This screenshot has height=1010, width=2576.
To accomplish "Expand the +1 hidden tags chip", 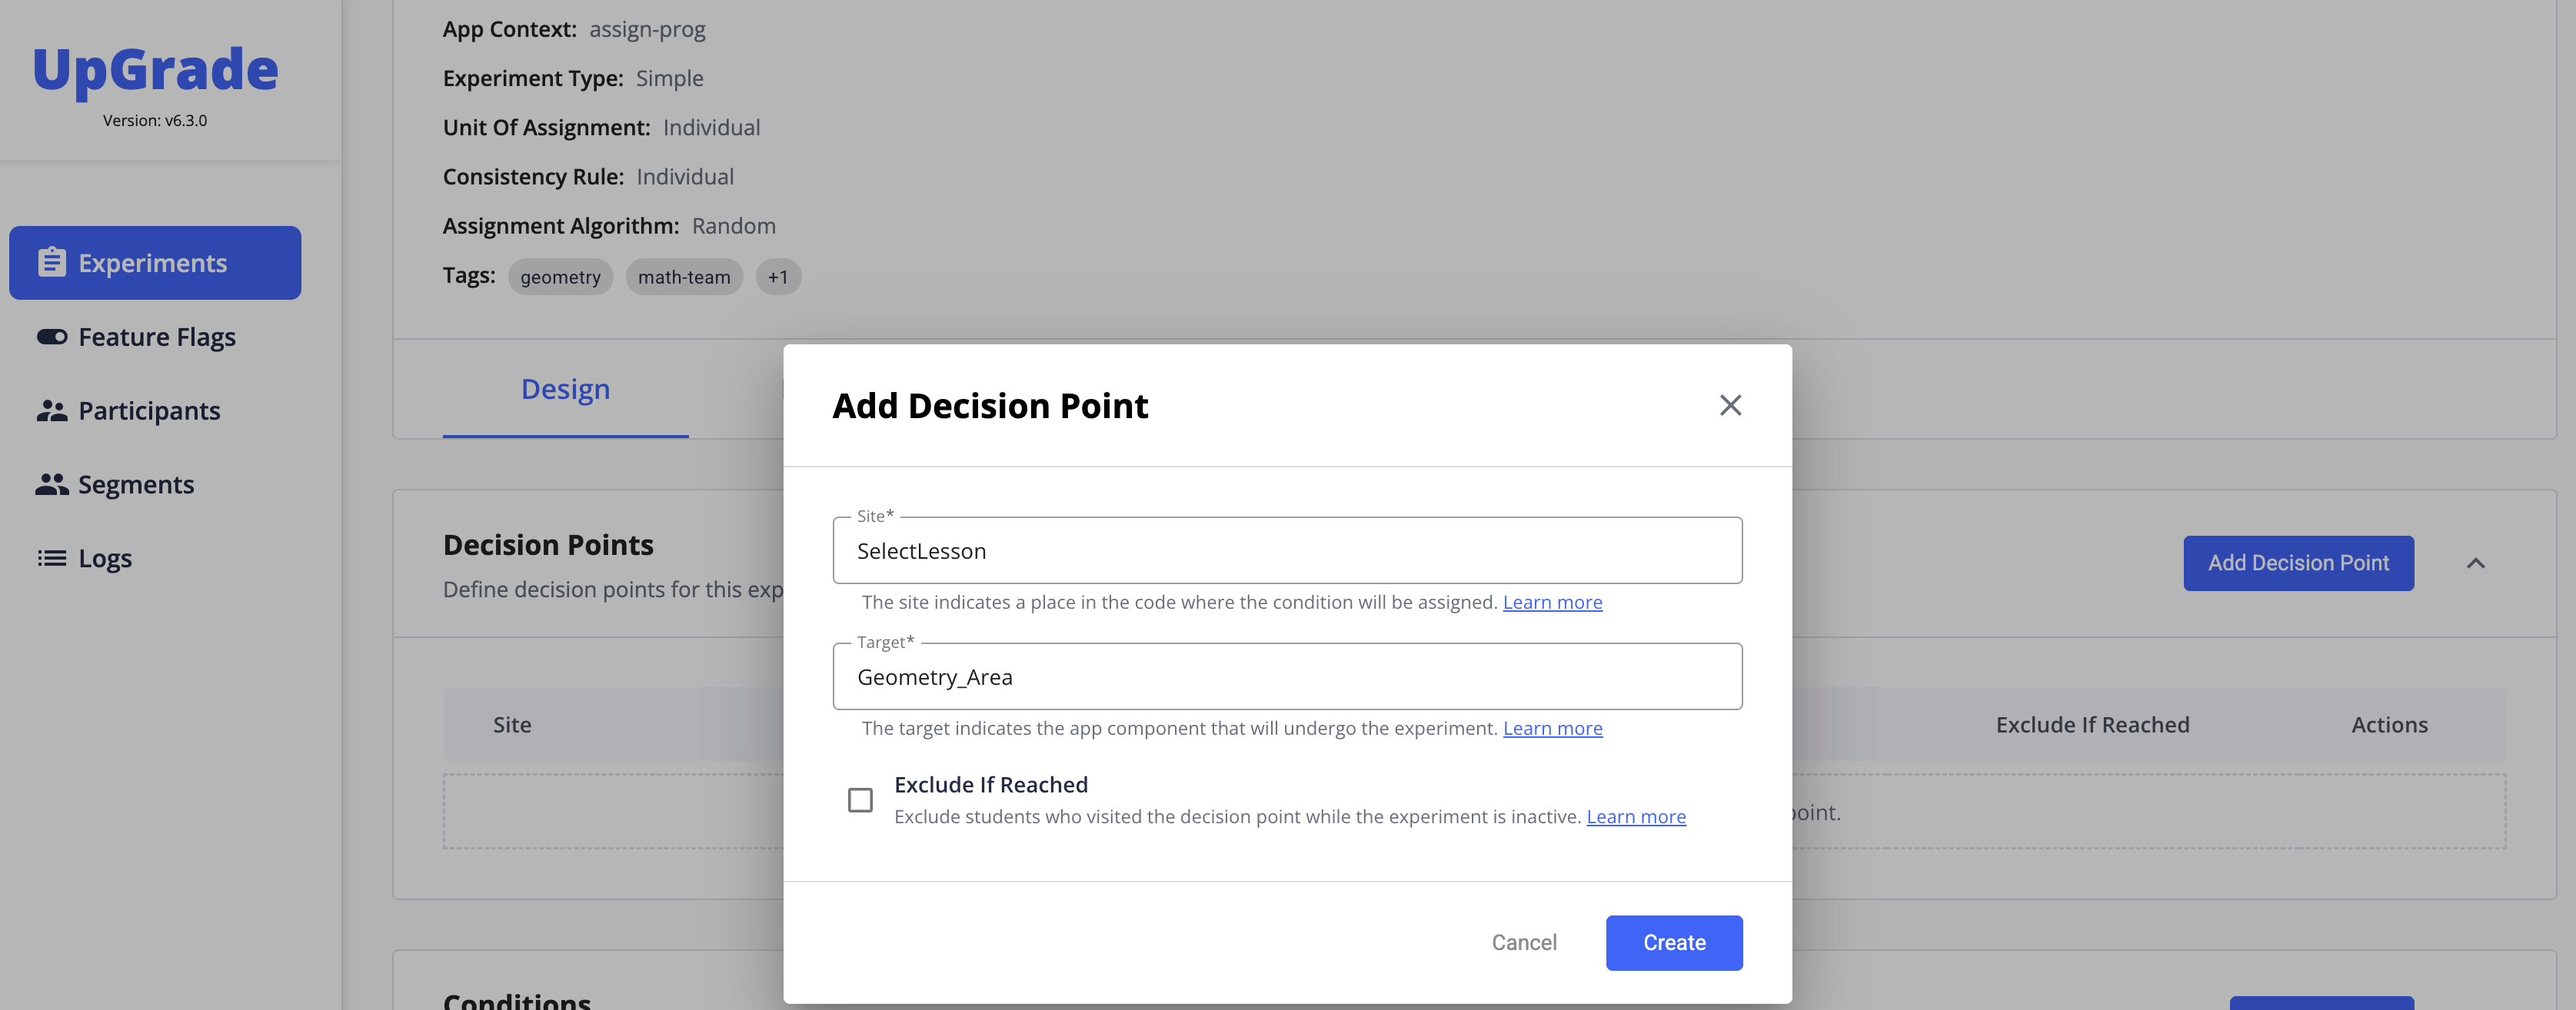I will point(778,277).
